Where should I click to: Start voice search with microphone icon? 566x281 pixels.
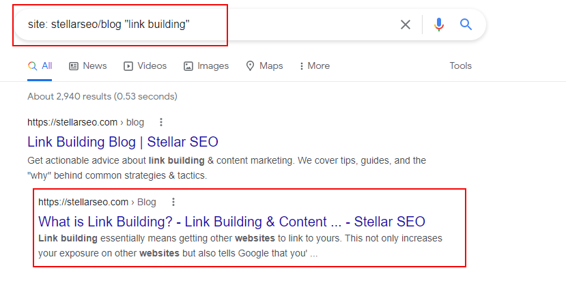click(438, 25)
